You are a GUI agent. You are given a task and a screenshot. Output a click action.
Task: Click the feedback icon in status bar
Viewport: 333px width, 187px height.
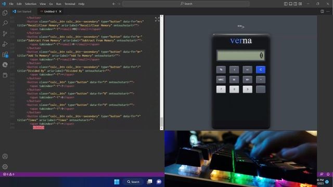tap(322, 174)
